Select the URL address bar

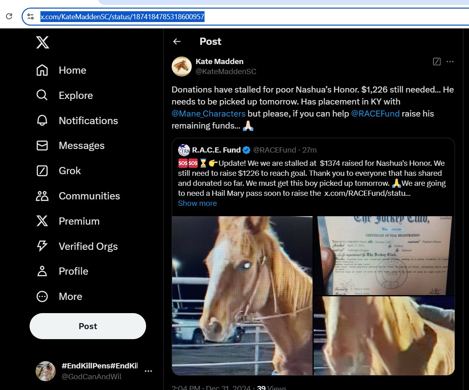(x=245, y=16)
